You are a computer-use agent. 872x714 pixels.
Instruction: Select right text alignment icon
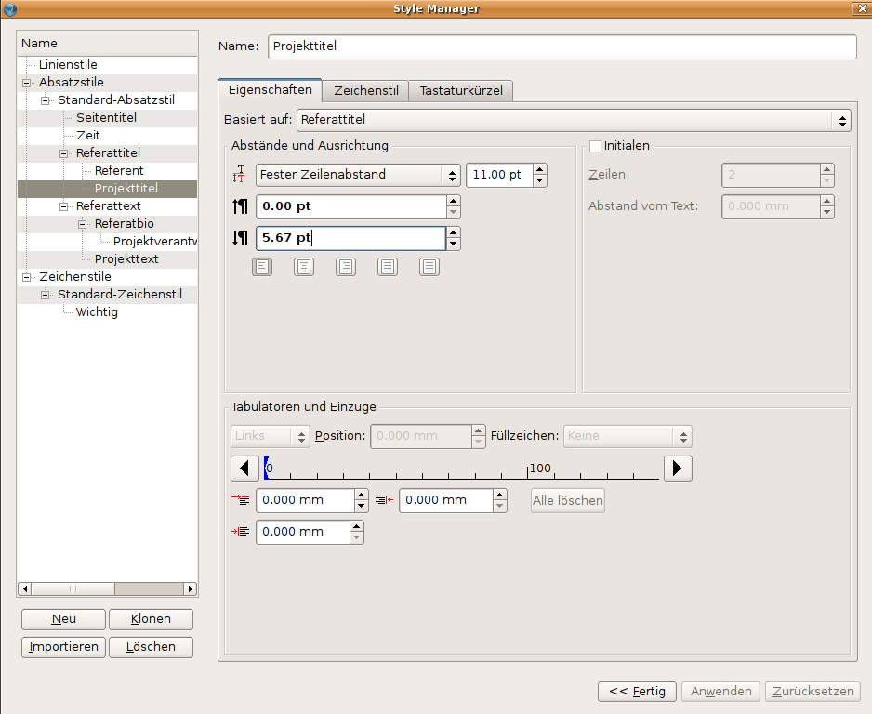click(346, 267)
